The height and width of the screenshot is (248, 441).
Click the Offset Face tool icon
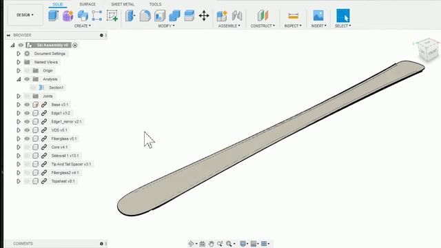pos(189,16)
